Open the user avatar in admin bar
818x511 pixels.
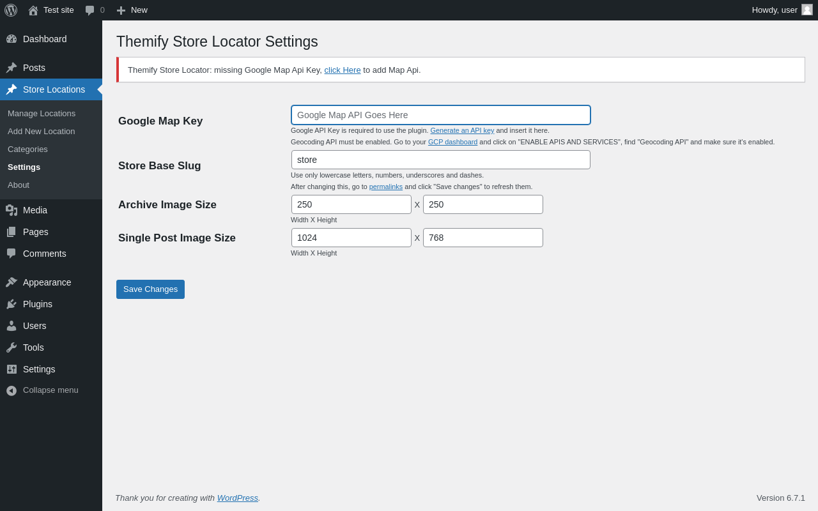pyautogui.click(x=807, y=10)
